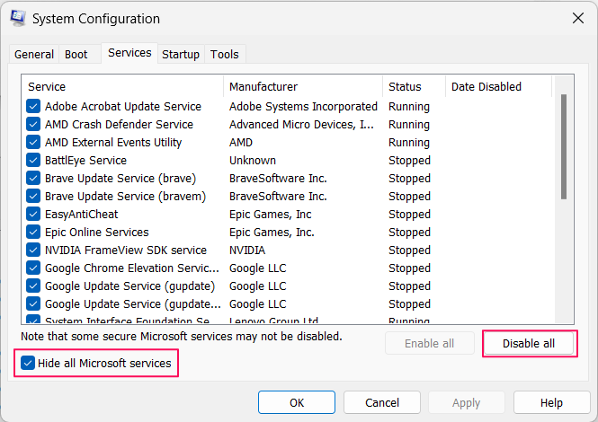The image size is (598, 422).
Task: Uncheck Epic Online Services checkbox
Action: coord(33,233)
